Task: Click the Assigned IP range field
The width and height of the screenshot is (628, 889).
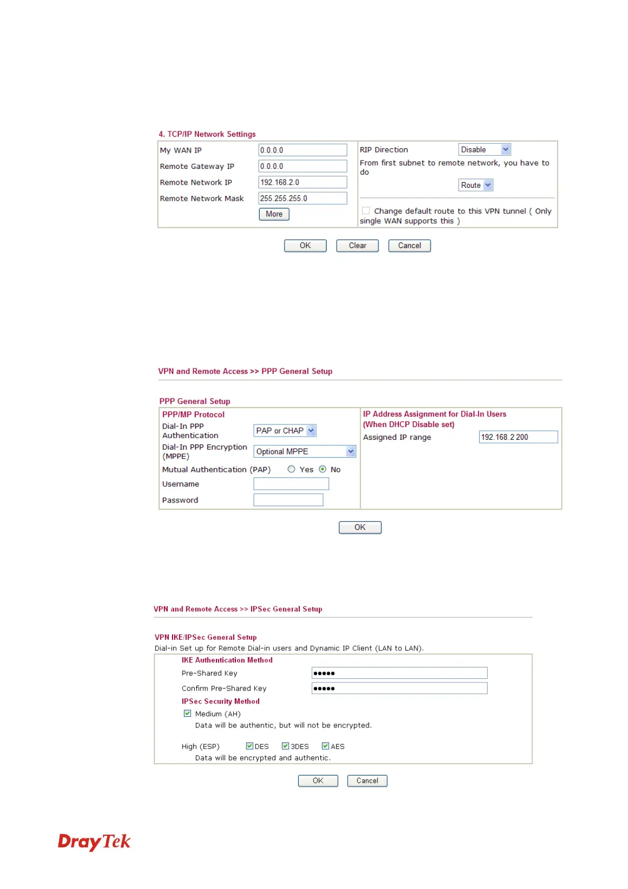Action: click(x=518, y=437)
